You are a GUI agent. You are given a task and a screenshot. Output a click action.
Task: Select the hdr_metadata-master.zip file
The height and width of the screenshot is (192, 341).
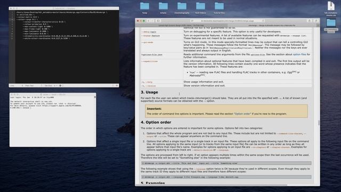(x=331, y=9)
